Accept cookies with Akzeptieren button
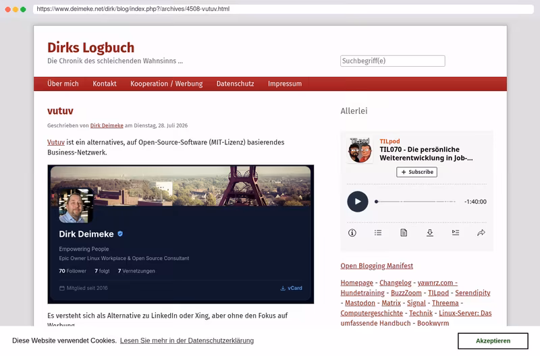Screen dimensions: 540x356 tap(493, 341)
